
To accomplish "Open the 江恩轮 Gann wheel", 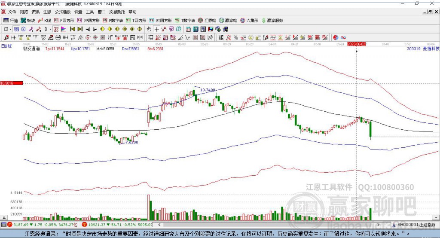I will click(207, 21).
